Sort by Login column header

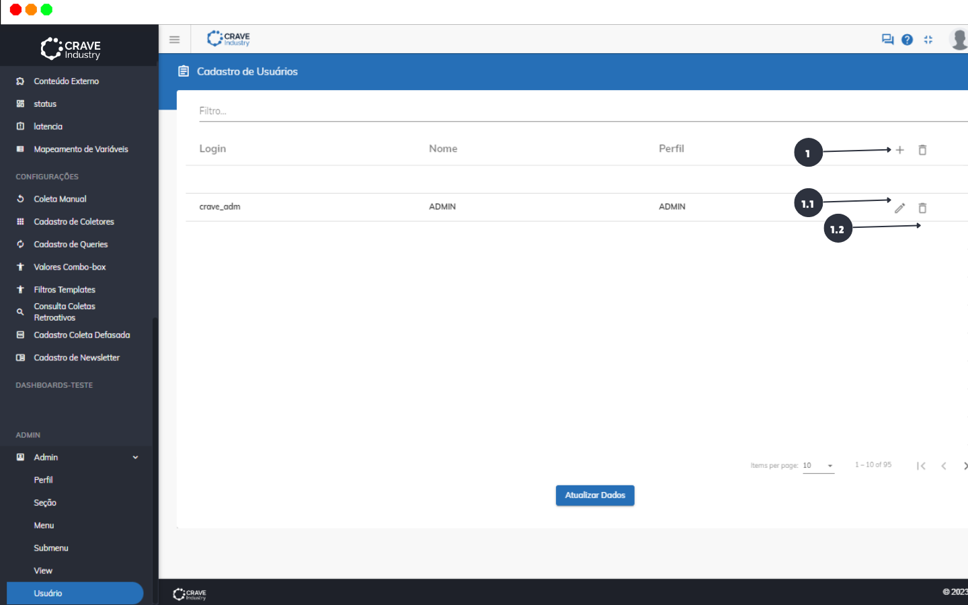pyautogui.click(x=212, y=149)
